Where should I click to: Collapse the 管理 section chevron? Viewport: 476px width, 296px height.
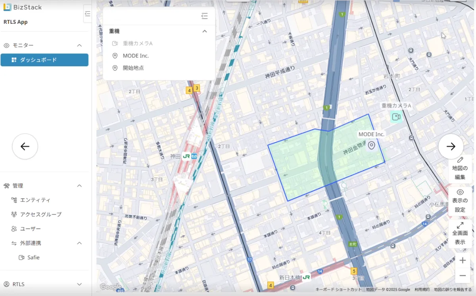[x=79, y=186]
